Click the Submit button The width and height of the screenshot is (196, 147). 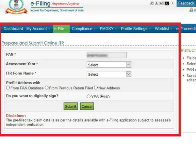click(71, 106)
